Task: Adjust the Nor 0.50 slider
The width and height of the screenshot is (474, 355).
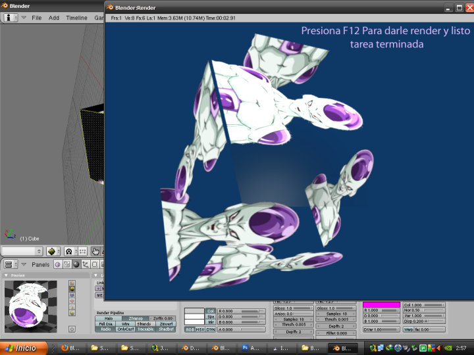Action: point(424,310)
